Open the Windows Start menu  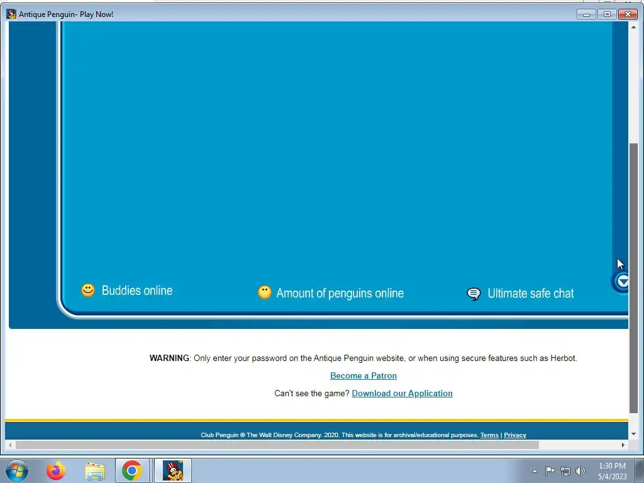pyautogui.click(x=17, y=470)
